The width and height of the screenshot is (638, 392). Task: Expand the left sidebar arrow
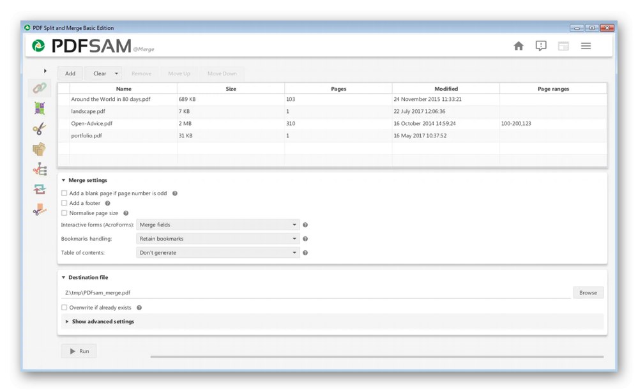click(45, 71)
